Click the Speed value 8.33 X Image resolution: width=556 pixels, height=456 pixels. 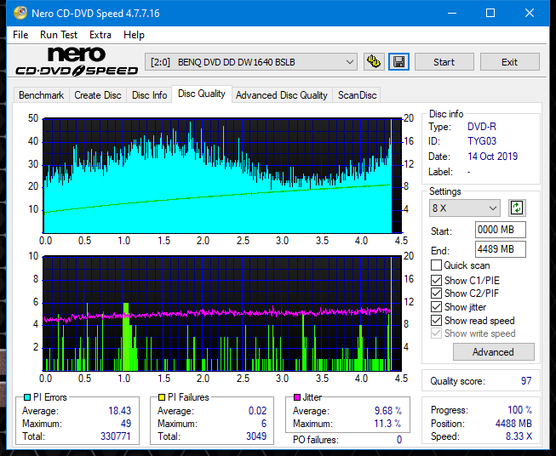click(x=519, y=436)
